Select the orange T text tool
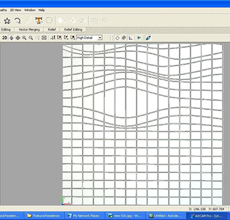The image size is (230, 220). 39,20
